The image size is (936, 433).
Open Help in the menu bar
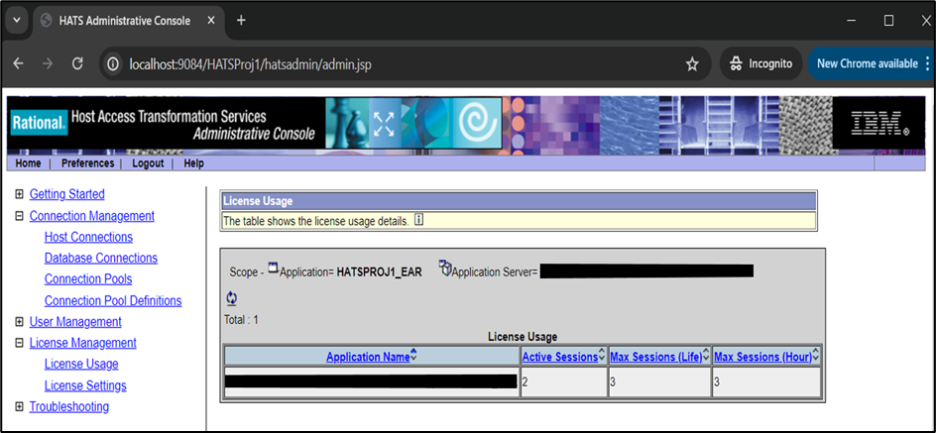click(194, 163)
